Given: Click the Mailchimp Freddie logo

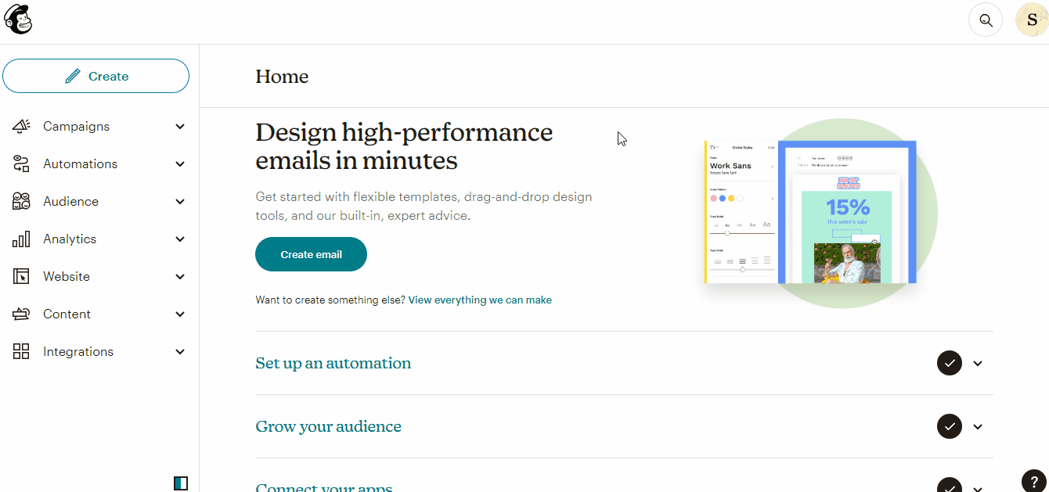Looking at the screenshot, I should coord(18,19).
